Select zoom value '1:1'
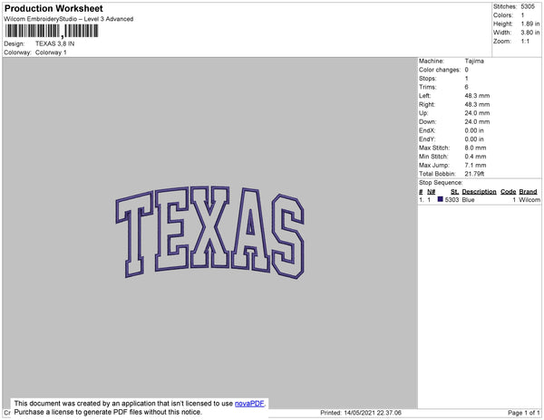The image size is (544, 420). 525,42
